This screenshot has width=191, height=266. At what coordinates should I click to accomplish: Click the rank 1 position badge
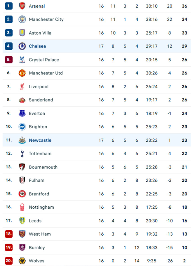(9, 6)
